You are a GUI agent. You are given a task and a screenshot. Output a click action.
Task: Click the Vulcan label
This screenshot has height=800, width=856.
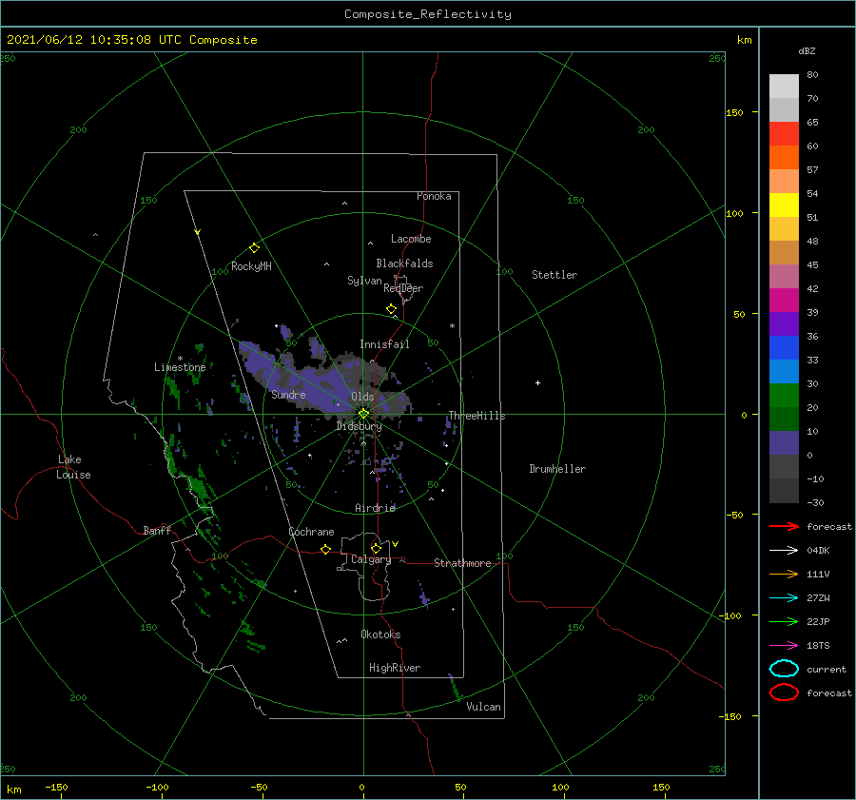click(x=483, y=707)
